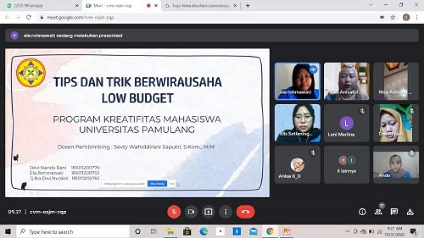Click the shared presentation slide

137,123
